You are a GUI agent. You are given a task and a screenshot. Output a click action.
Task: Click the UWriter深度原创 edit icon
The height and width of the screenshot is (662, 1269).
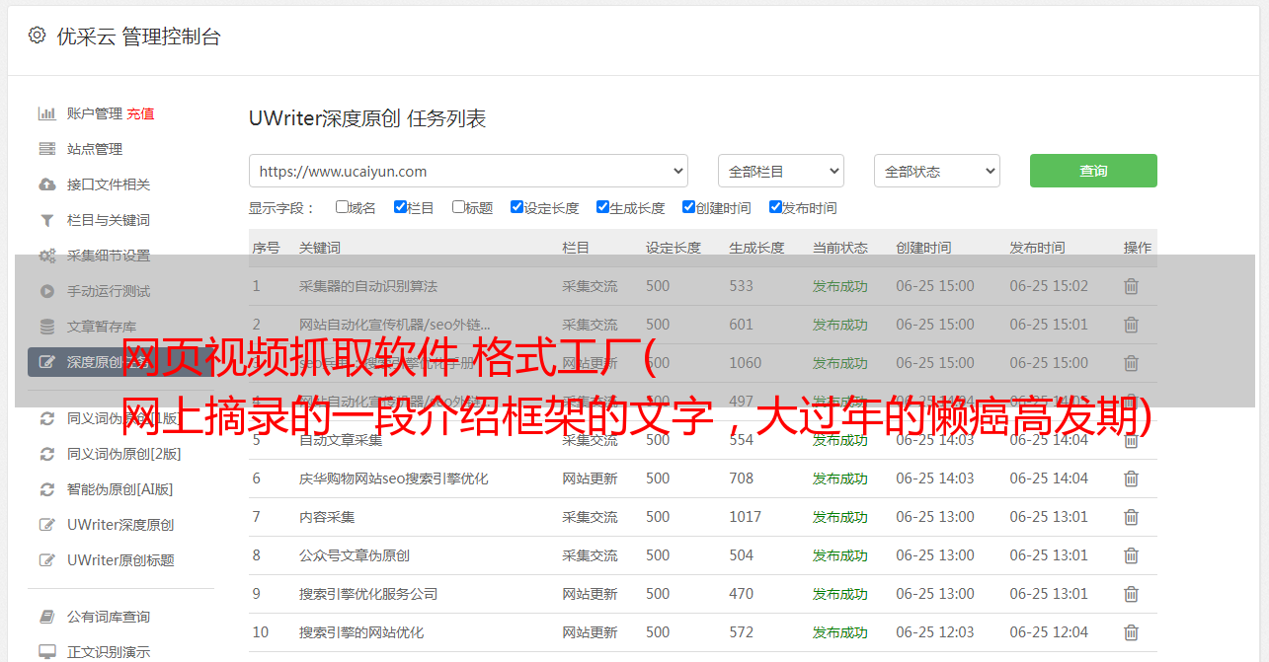46,525
